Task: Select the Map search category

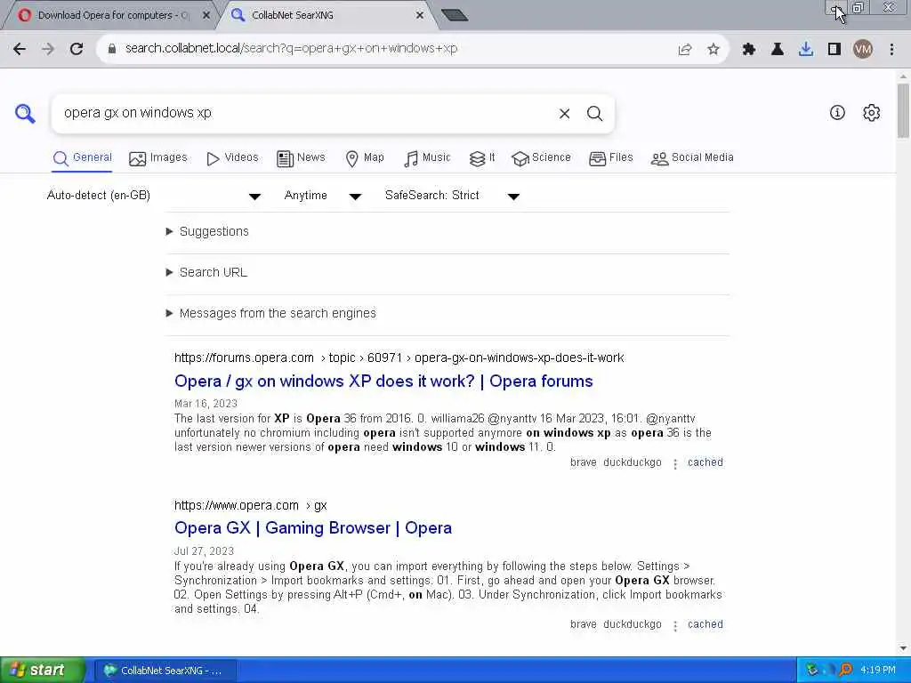Action: click(x=365, y=158)
